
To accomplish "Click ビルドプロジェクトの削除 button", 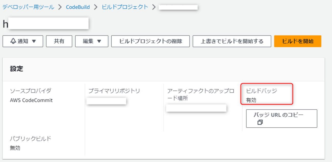I will (150, 41).
